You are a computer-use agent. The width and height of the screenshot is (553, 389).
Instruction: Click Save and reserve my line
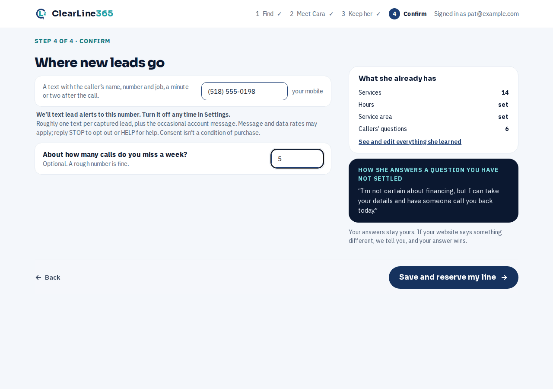(454, 277)
